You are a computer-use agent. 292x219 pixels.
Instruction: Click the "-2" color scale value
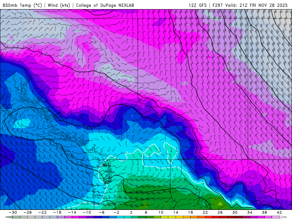click(x=116, y=212)
